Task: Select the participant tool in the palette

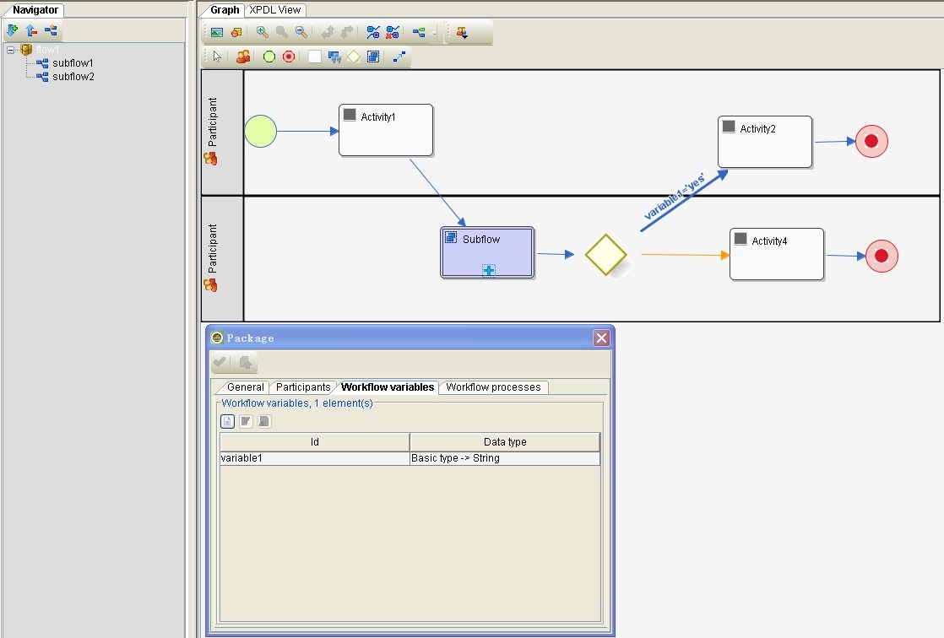Action: (243, 57)
